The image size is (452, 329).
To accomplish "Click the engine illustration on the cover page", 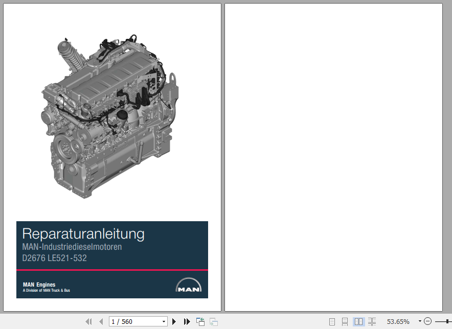I will pos(110,116).
